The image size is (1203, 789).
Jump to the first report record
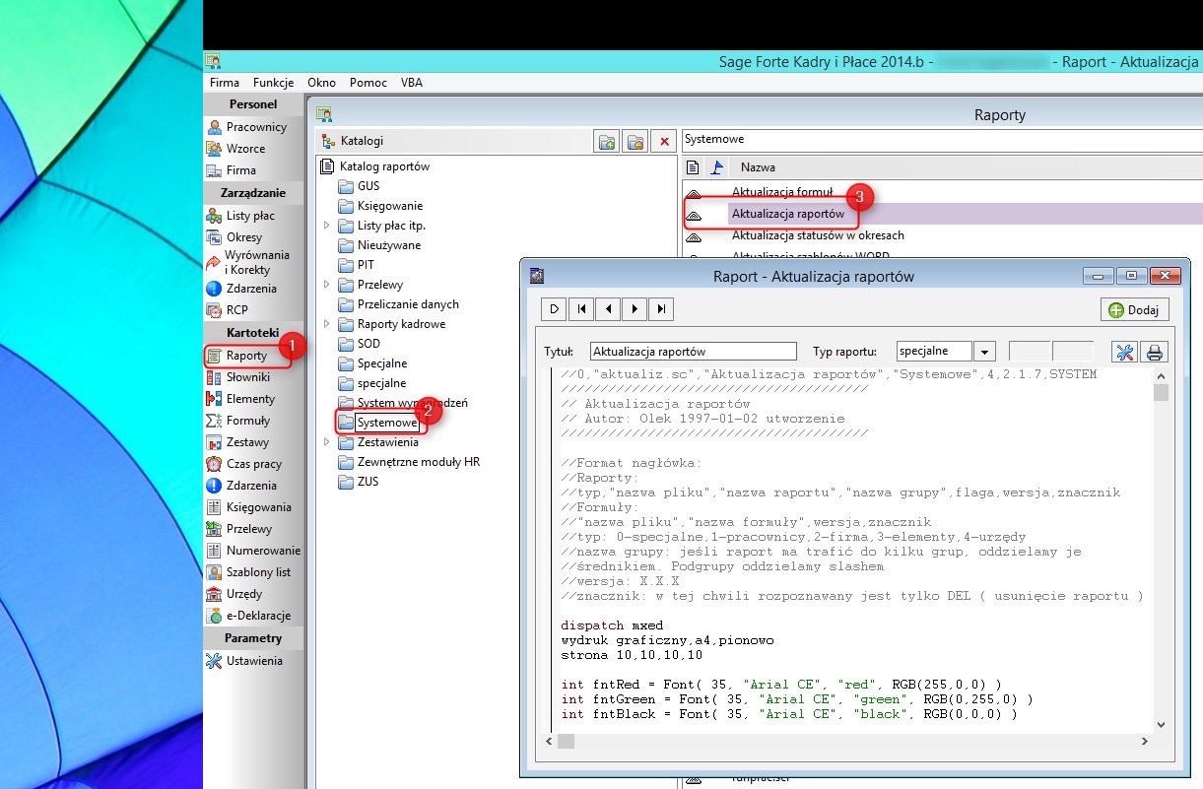(581, 309)
